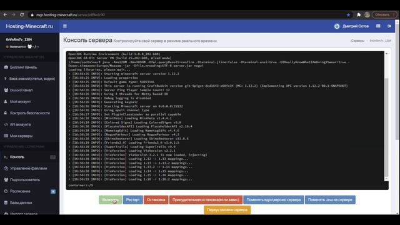Screen dimensions: 400x225
Task: Click the schedule clock icon
Action: pyautogui.click(x=6, y=191)
